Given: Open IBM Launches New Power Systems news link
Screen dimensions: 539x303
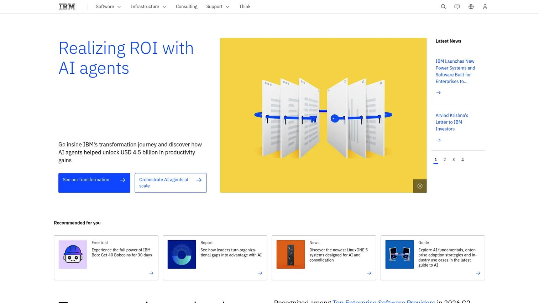Looking at the screenshot, I should tap(455, 71).
